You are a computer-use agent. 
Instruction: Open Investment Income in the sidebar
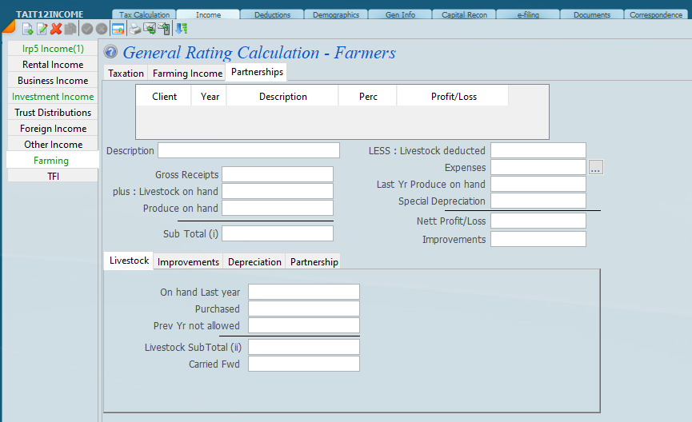[53, 97]
